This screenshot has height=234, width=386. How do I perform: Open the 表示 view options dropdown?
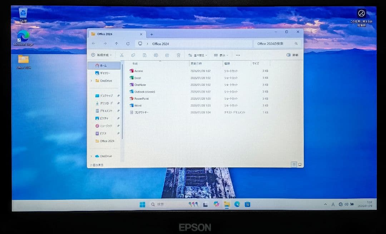pyautogui.click(x=221, y=55)
